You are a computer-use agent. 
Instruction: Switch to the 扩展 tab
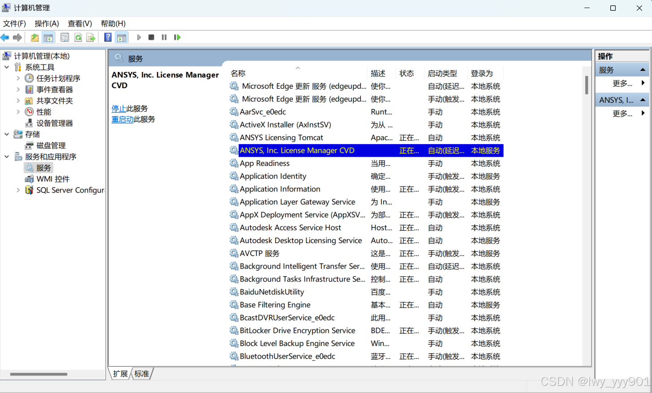(120, 374)
